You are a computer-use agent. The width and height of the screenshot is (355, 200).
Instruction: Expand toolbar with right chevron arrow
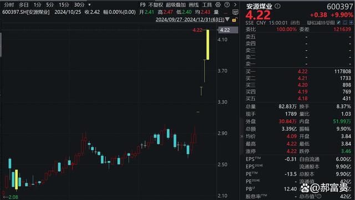pos(235,5)
